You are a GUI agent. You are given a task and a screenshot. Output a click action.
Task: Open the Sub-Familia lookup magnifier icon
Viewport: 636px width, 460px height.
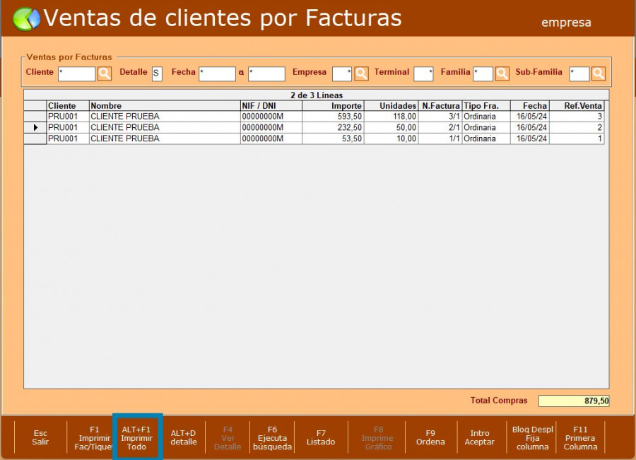coord(599,73)
